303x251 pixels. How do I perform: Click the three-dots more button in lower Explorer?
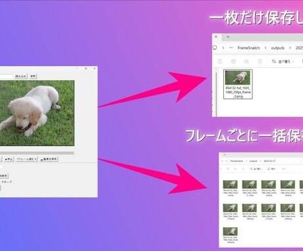(284, 169)
